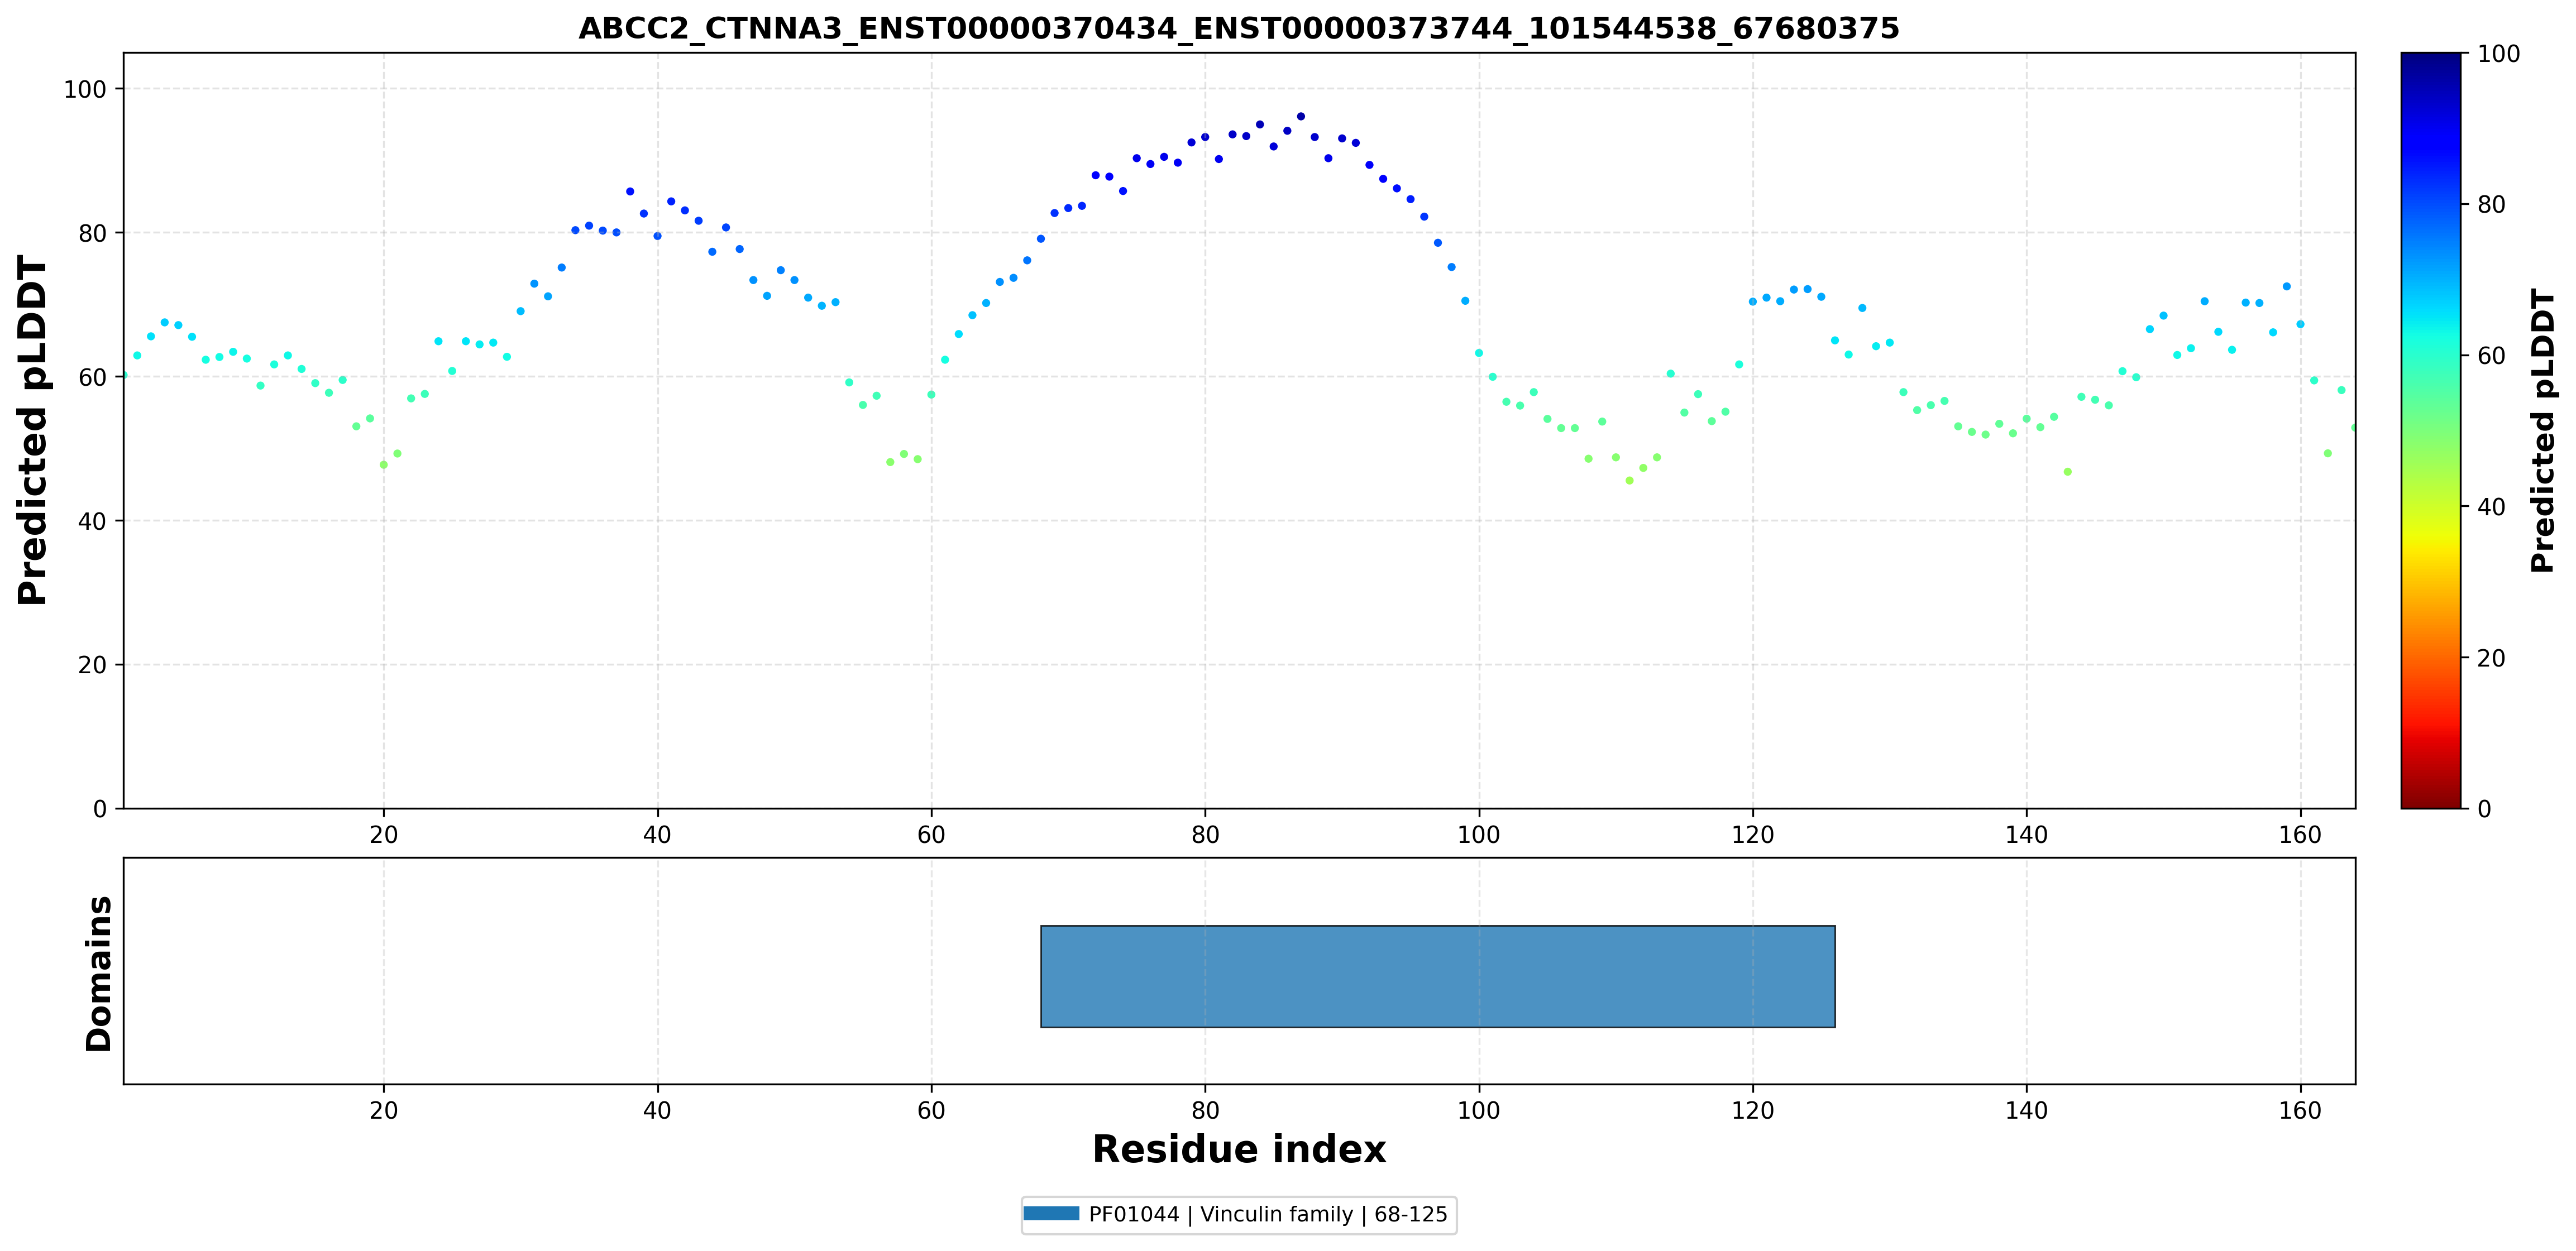This screenshot has height=1251, width=2576.
Task: Click the colorbar tick label 80
Action: coord(2491,205)
